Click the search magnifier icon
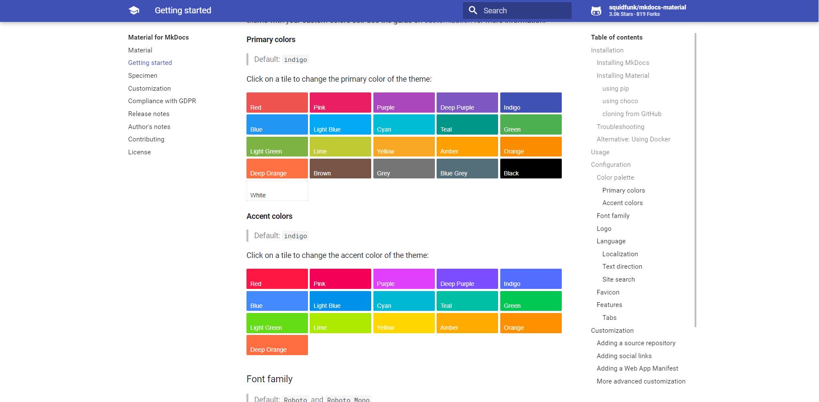 (x=473, y=10)
